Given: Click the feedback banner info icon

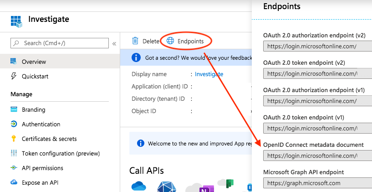Looking at the screenshot, I should coord(136,57).
